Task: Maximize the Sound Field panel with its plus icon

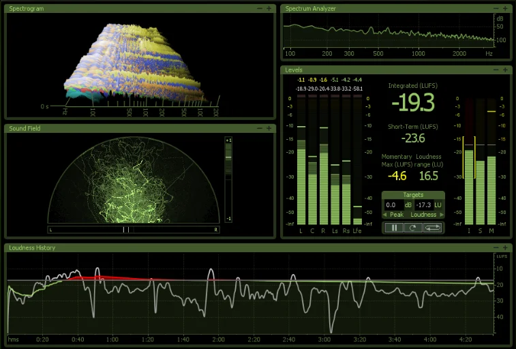Action: tap(269, 128)
